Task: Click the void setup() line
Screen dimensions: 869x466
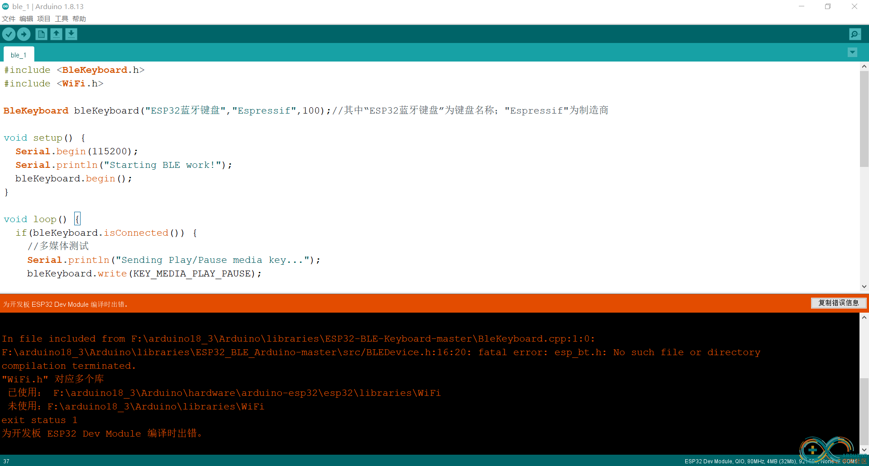Action: [x=44, y=138]
